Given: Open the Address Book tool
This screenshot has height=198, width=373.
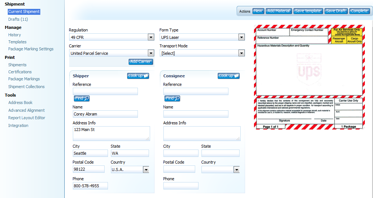Looking at the screenshot, I should [20, 103].
